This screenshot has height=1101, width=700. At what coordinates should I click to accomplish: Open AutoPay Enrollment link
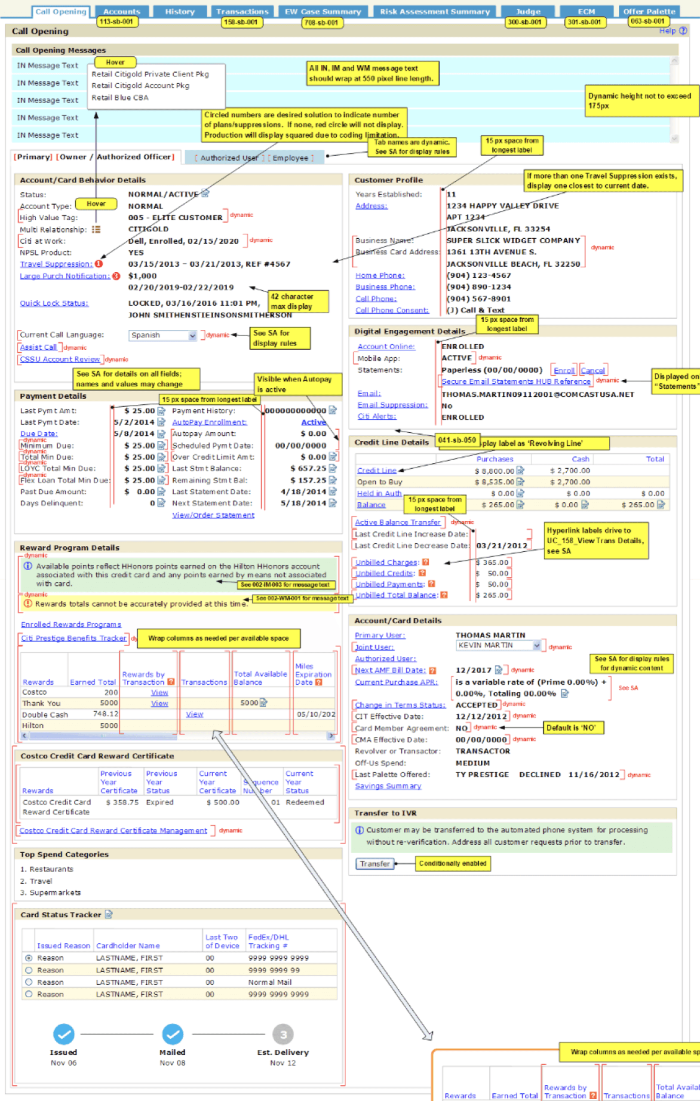209,422
